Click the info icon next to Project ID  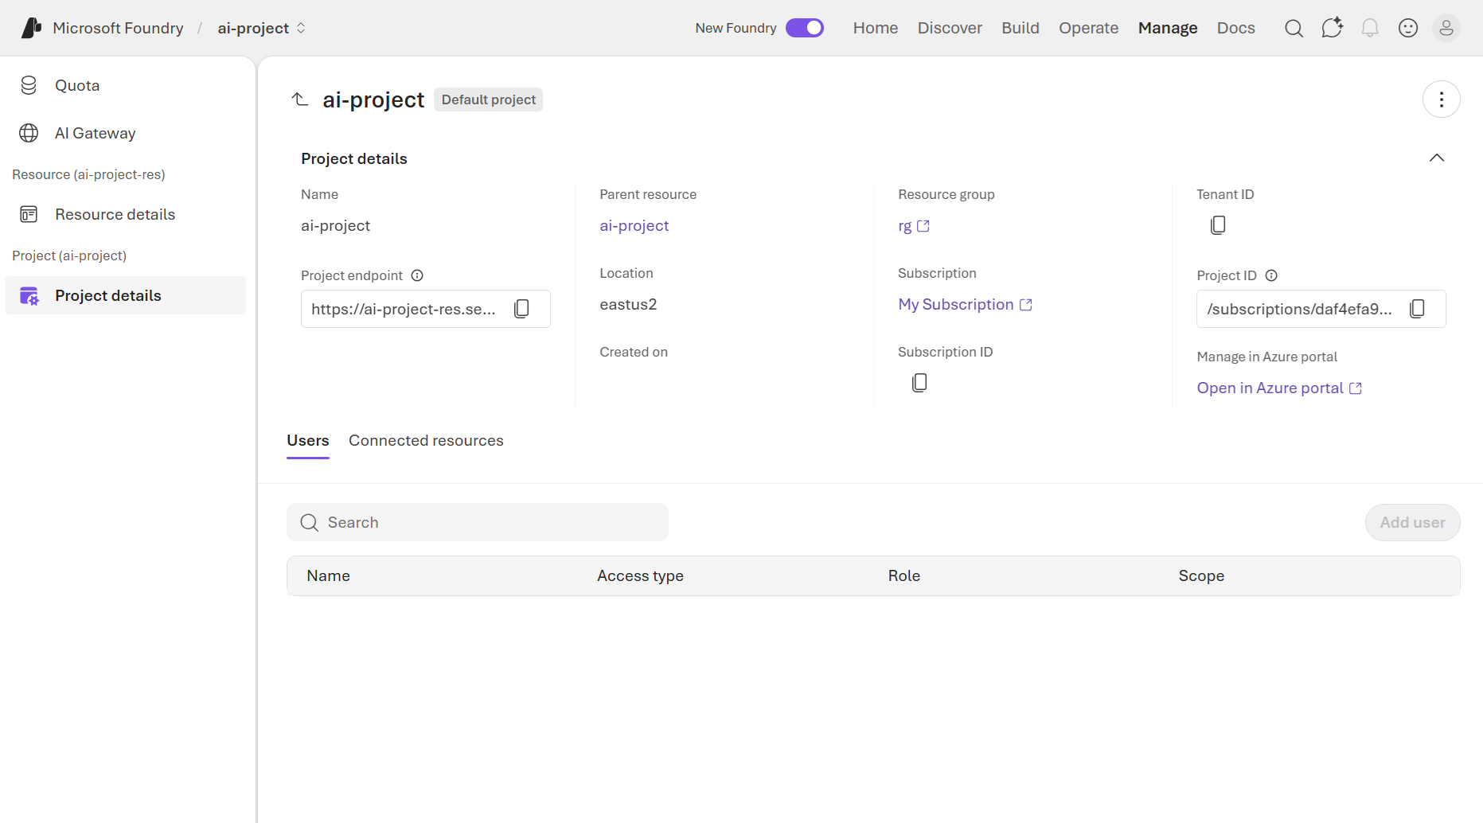(x=1271, y=275)
